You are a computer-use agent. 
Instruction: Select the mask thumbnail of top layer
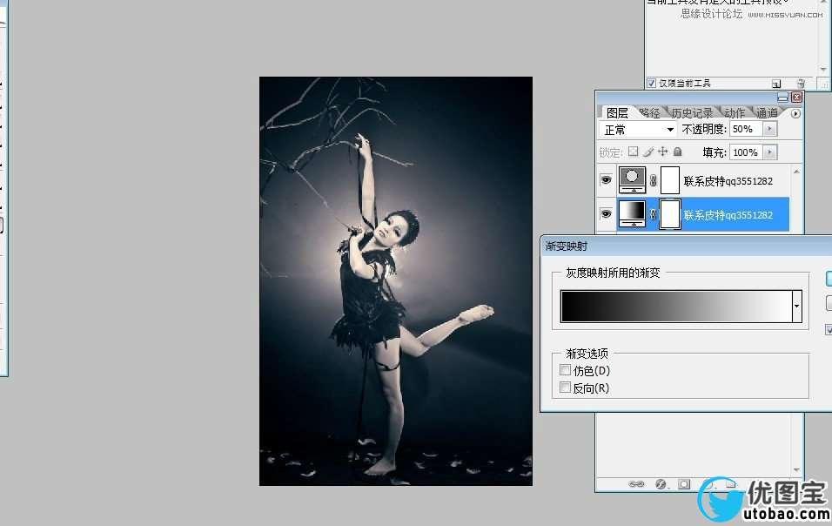point(669,180)
